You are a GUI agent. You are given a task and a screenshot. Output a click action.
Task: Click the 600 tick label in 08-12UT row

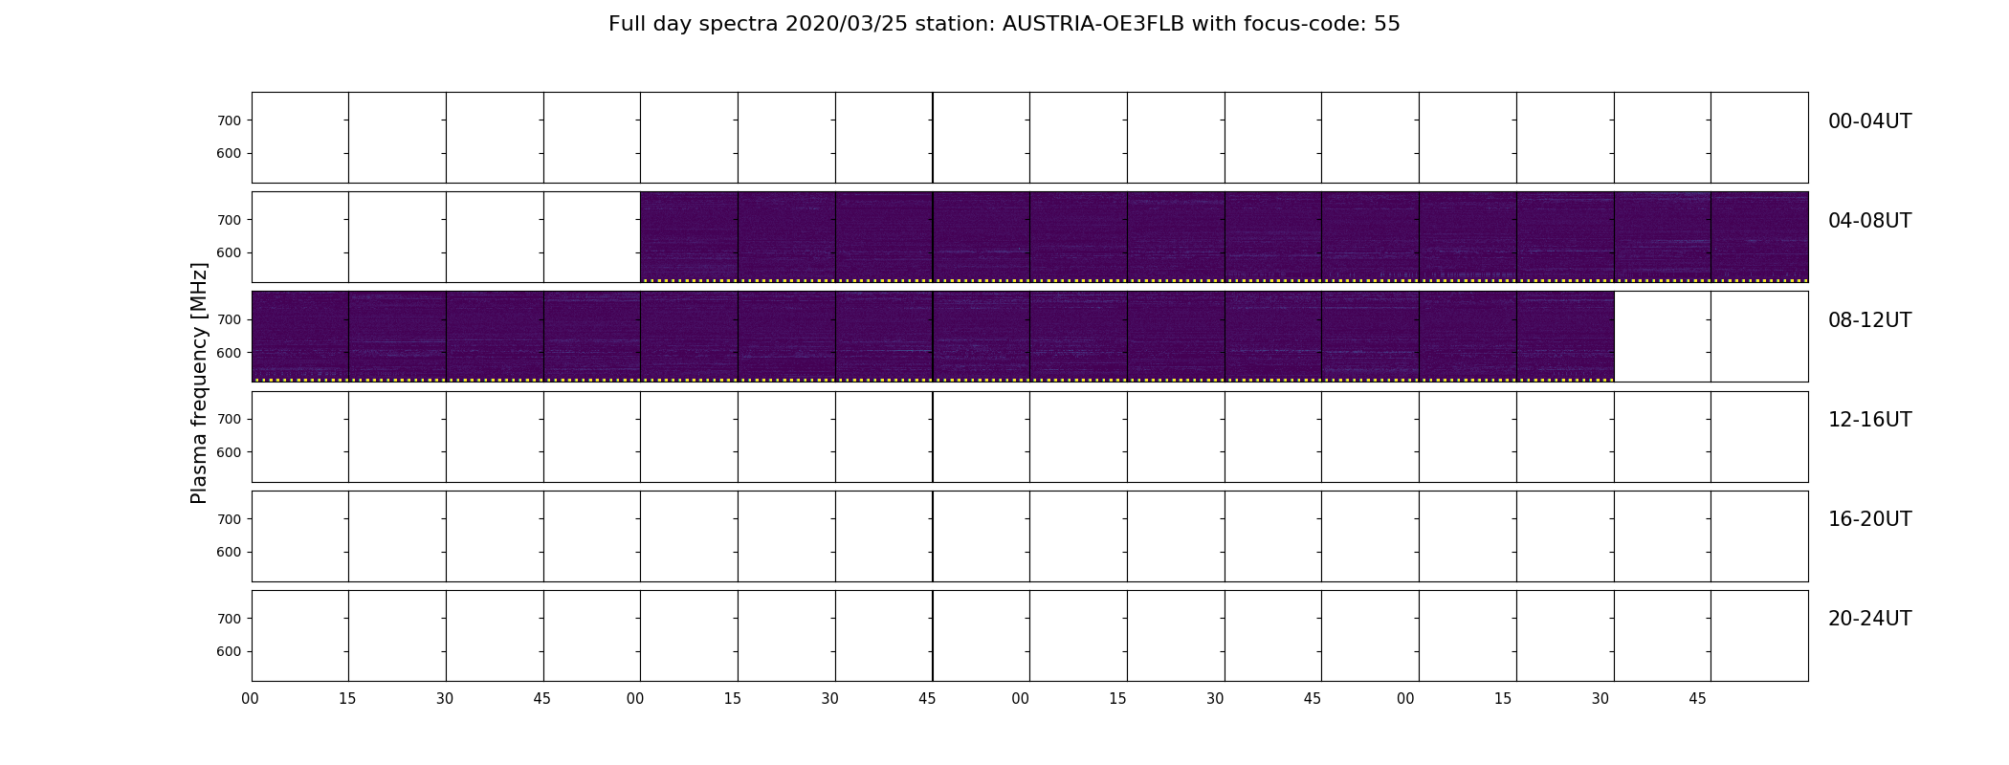click(229, 353)
